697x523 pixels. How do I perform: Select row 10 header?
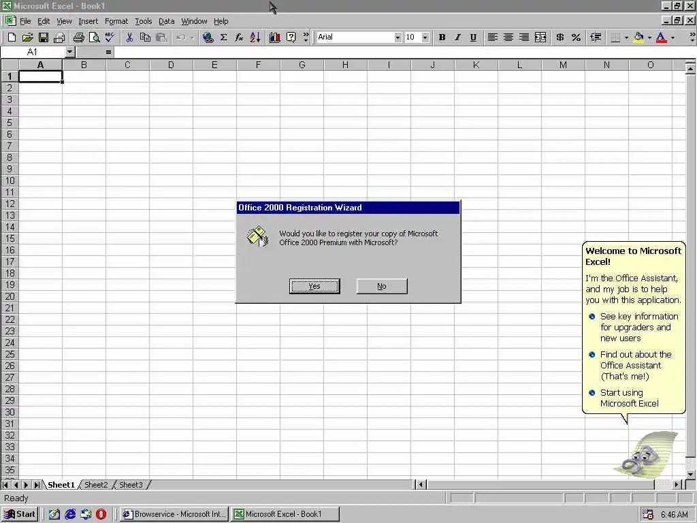point(10,180)
